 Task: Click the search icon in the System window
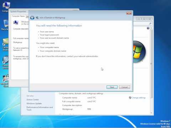(150, 23)
